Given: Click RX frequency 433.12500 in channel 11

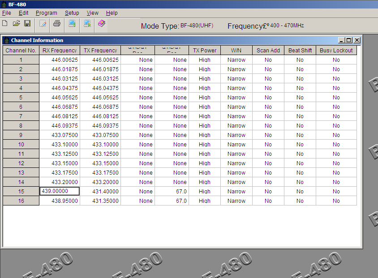Looking at the screenshot, I should pos(60,154).
